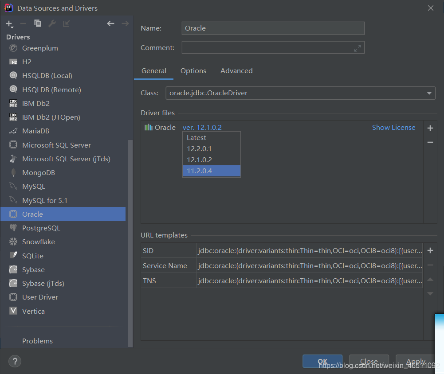
Task: Open the Class dropdown arrow
Action: point(429,93)
